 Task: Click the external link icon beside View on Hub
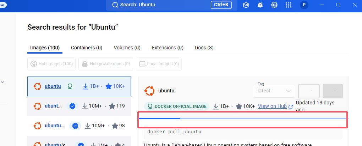click(291, 107)
